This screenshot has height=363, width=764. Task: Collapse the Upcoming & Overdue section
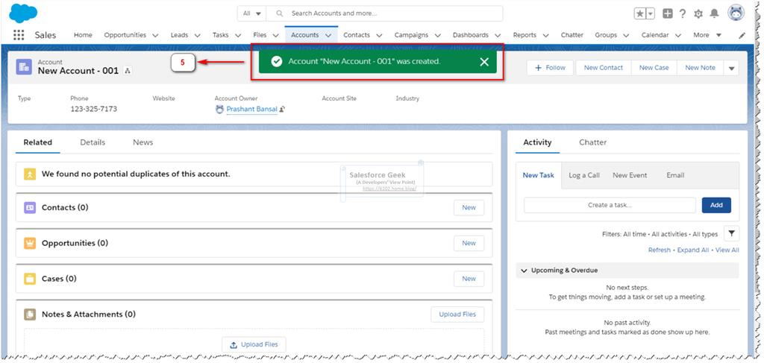click(x=525, y=271)
